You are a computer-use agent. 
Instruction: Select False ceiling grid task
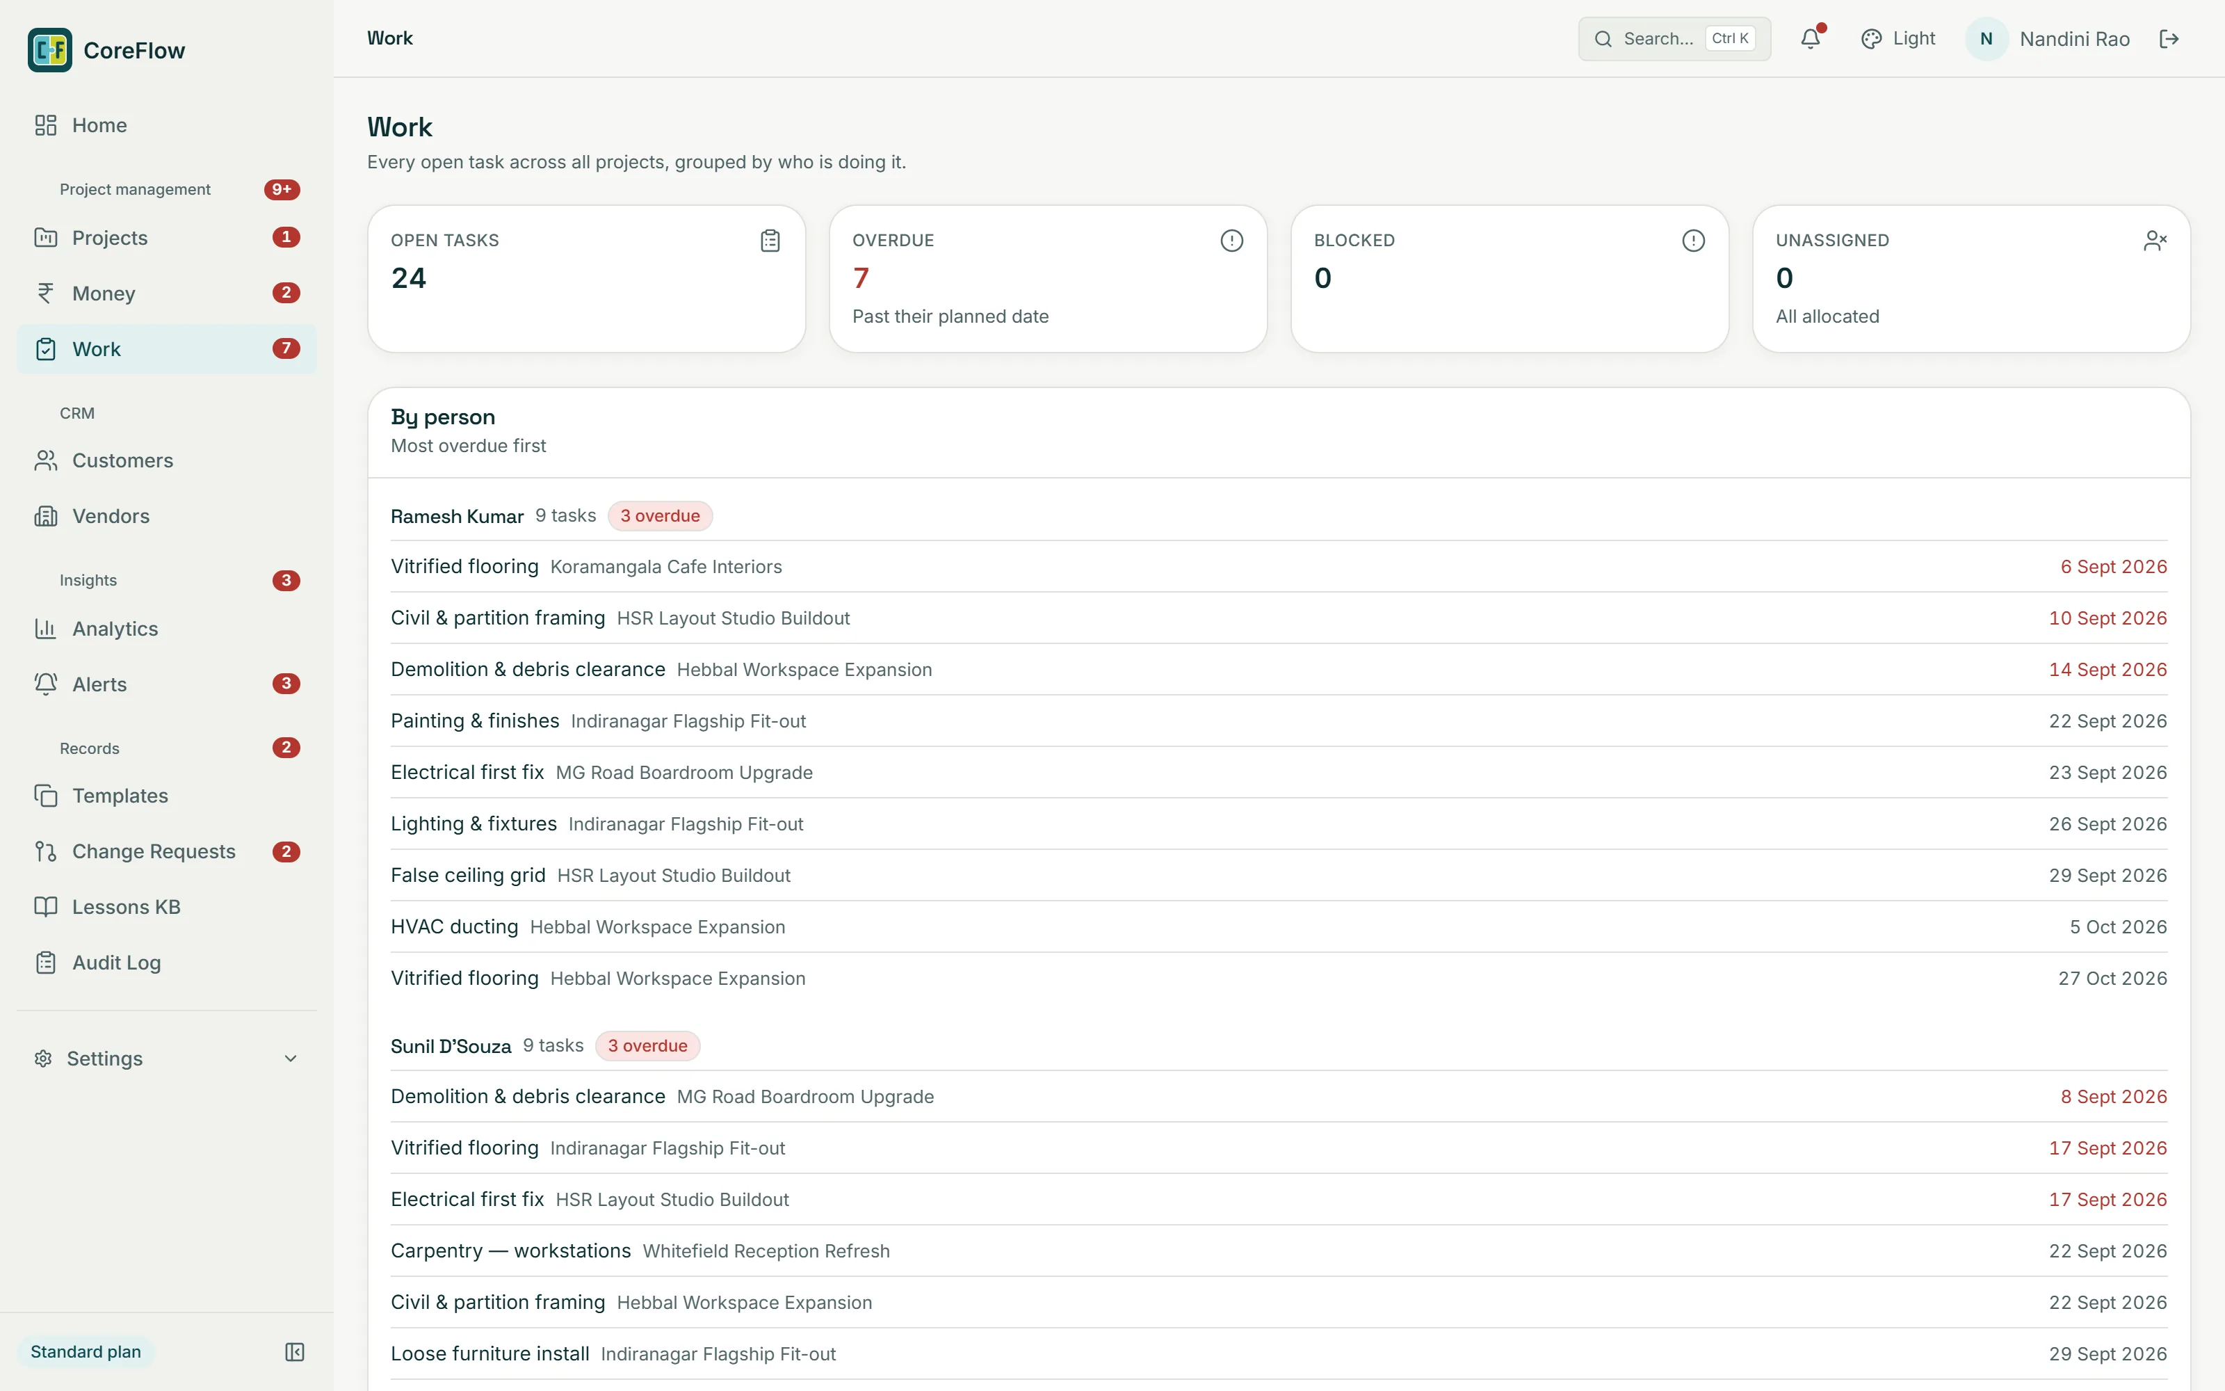[1279, 876]
